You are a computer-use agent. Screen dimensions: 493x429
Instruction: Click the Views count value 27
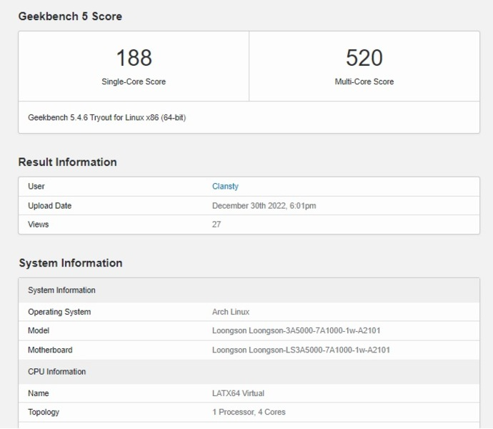tap(216, 225)
